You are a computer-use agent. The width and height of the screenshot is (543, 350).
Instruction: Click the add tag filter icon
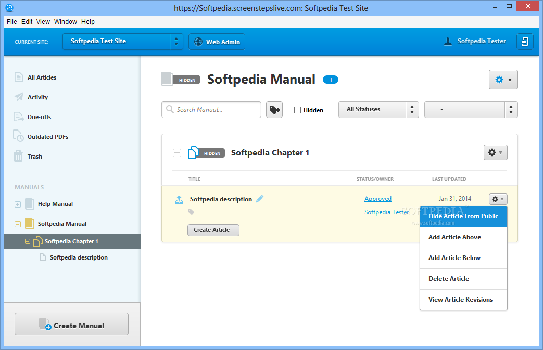point(274,110)
